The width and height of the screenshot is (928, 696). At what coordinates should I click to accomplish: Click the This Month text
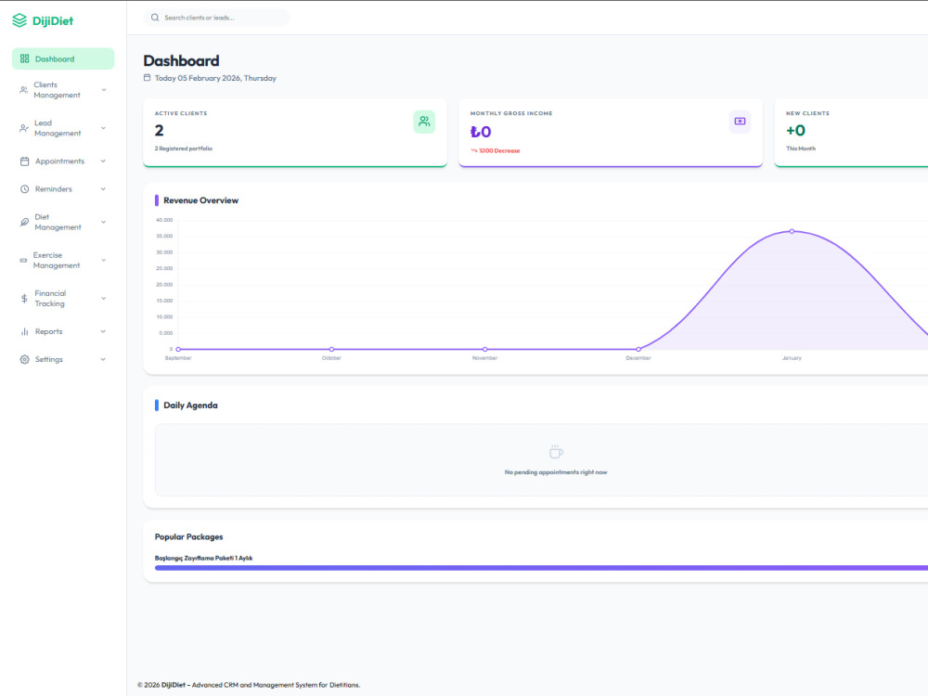tap(801, 148)
